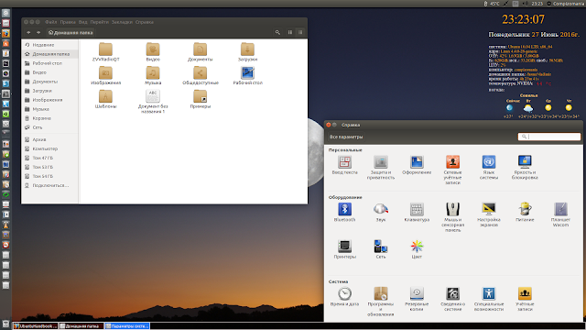Open the Файл menu in file manager
The image size is (586, 330).
[x=51, y=22]
